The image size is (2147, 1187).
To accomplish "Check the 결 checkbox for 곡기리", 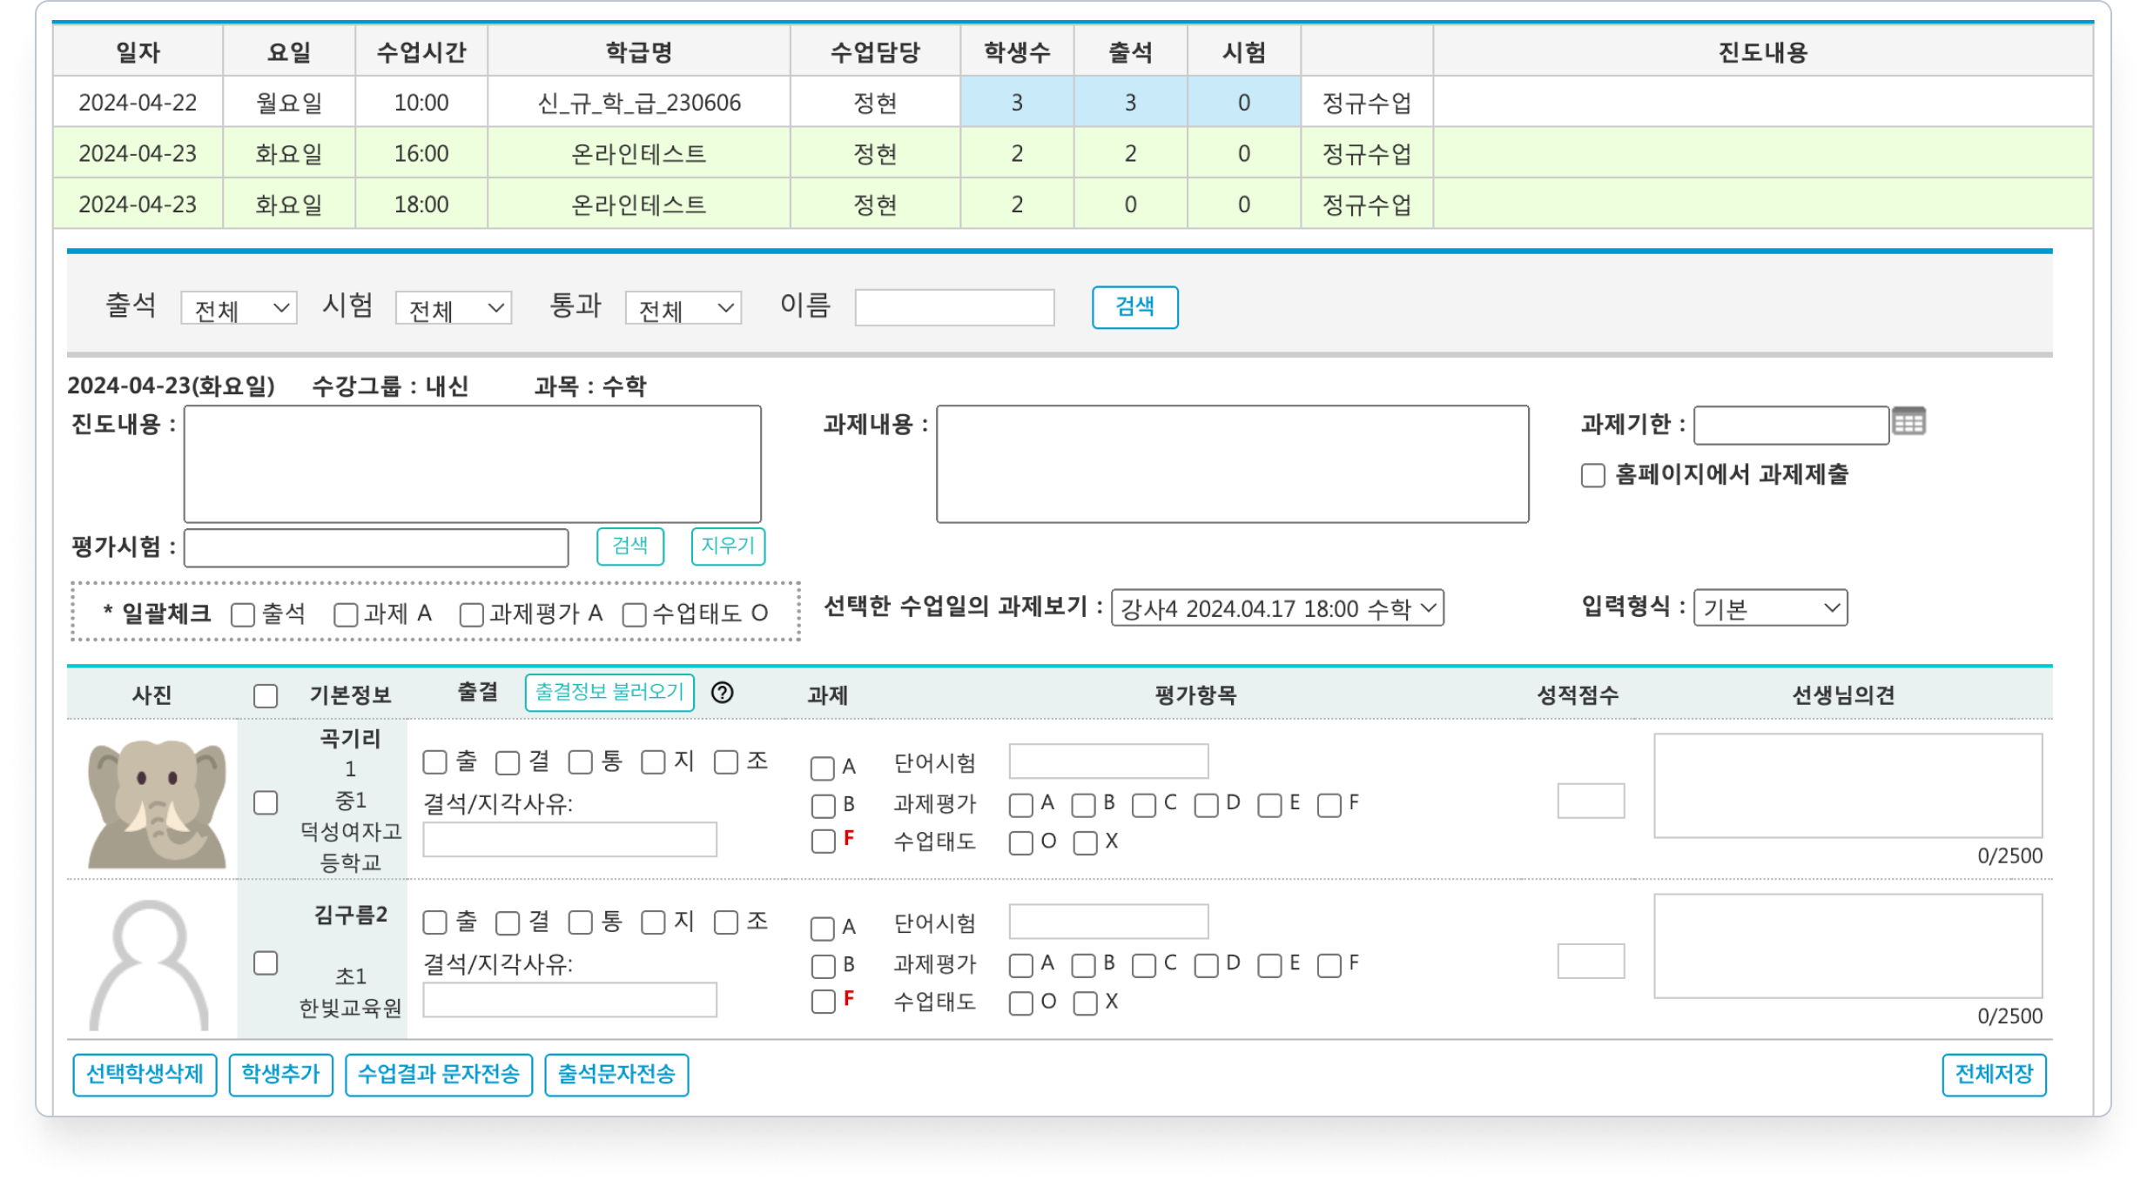I will coord(508,763).
